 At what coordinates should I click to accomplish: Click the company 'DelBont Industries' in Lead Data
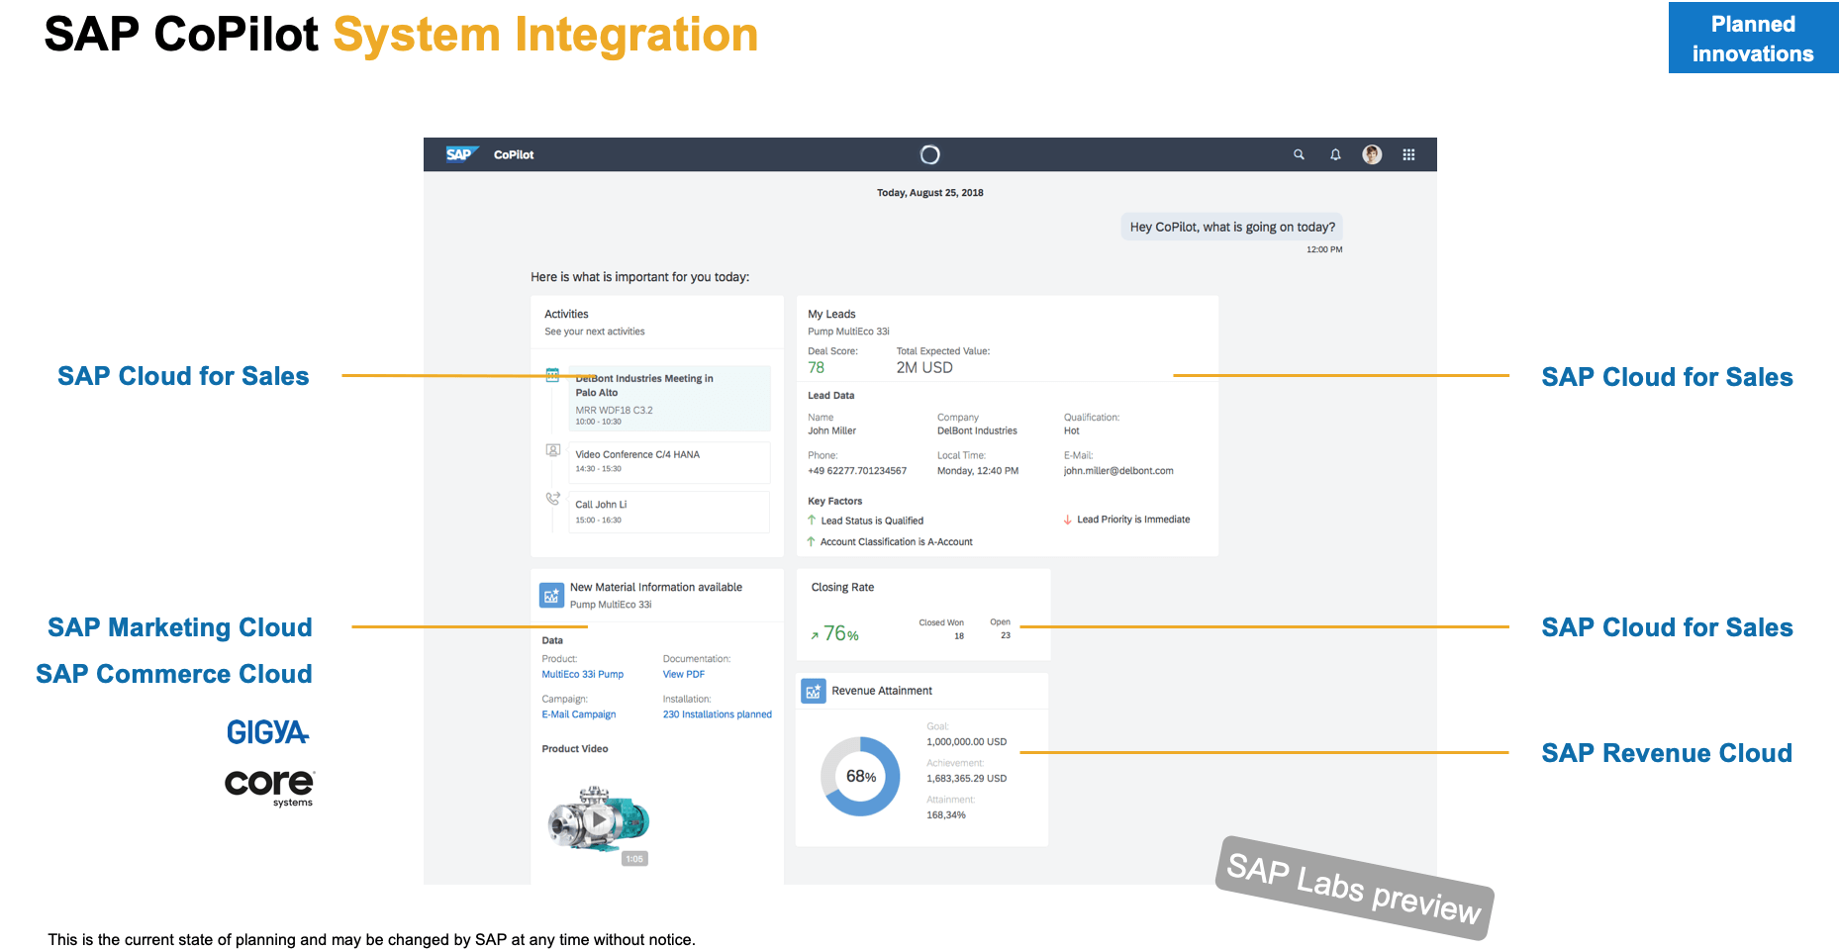[977, 431]
